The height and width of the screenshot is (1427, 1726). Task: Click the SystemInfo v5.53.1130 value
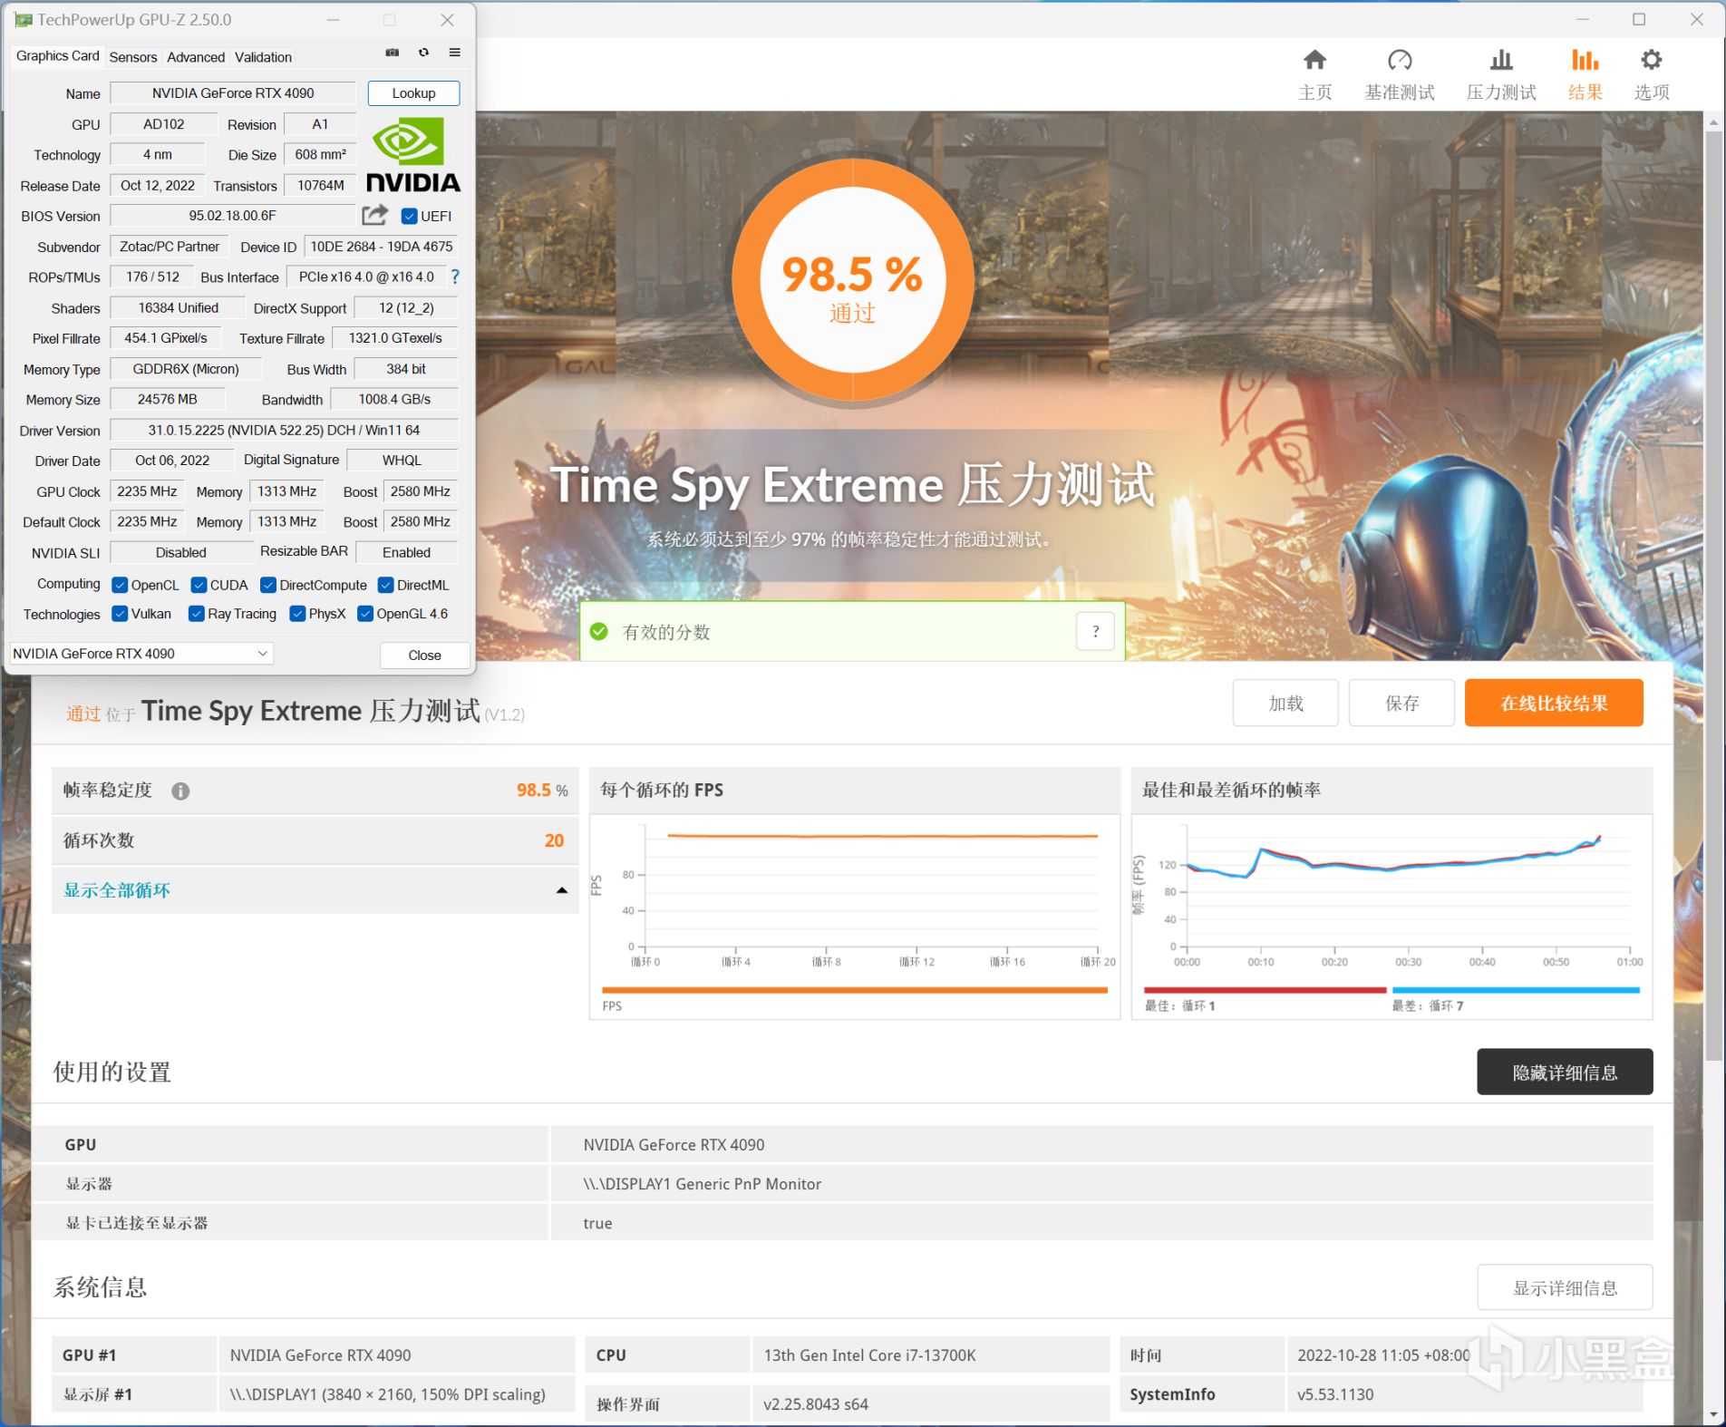1335,1394
